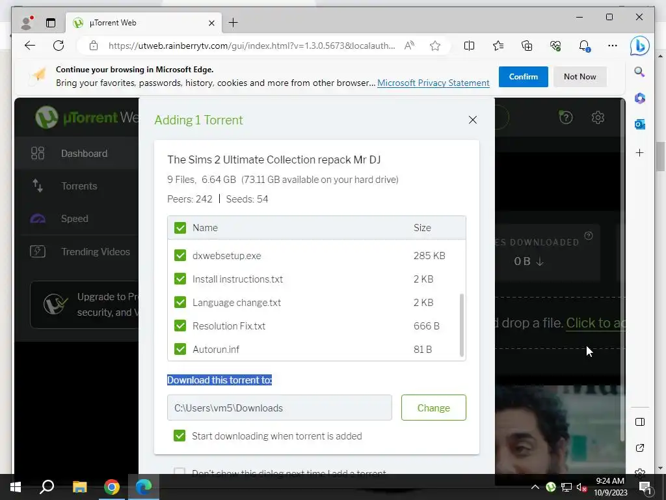Uncheck dxwebsetup.exe file
The height and width of the screenshot is (500, 666).
180,255
